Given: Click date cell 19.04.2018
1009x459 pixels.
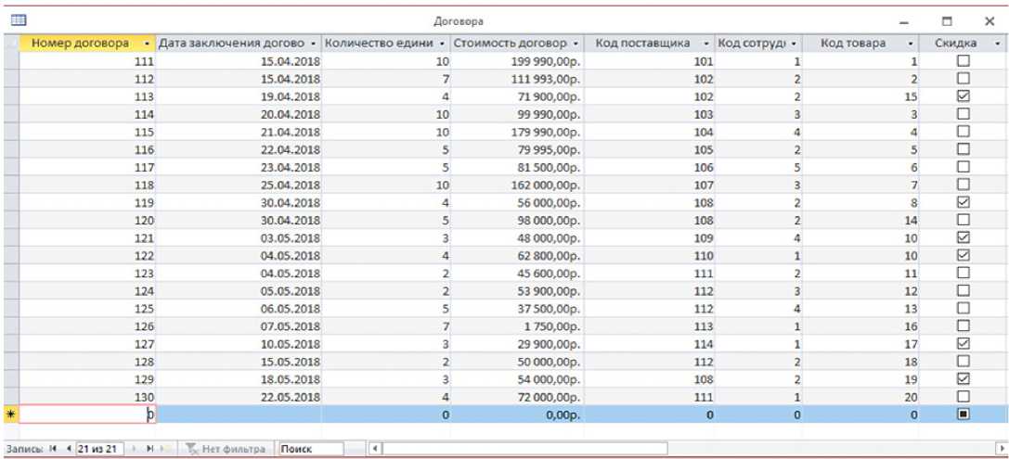Looking at the screenshot, I should (x=238, y=96).
